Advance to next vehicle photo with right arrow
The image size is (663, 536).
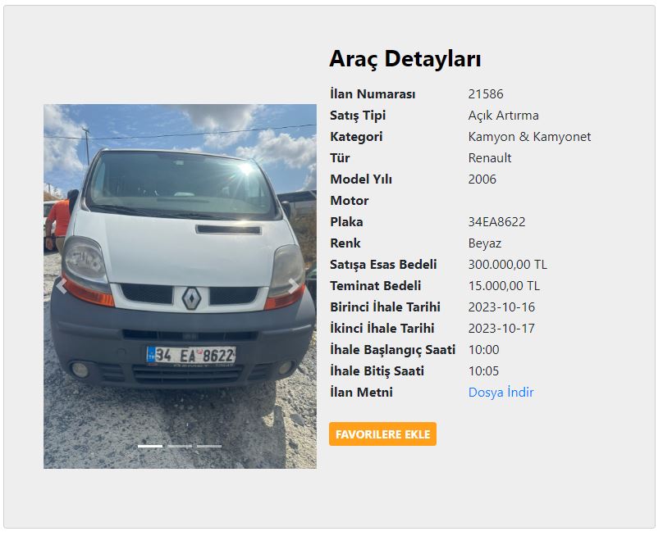click(x=293, y=286)
